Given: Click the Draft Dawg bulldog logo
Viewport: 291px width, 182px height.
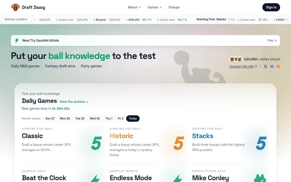Looking at the screenshot, I should click(x=15, y=7).
